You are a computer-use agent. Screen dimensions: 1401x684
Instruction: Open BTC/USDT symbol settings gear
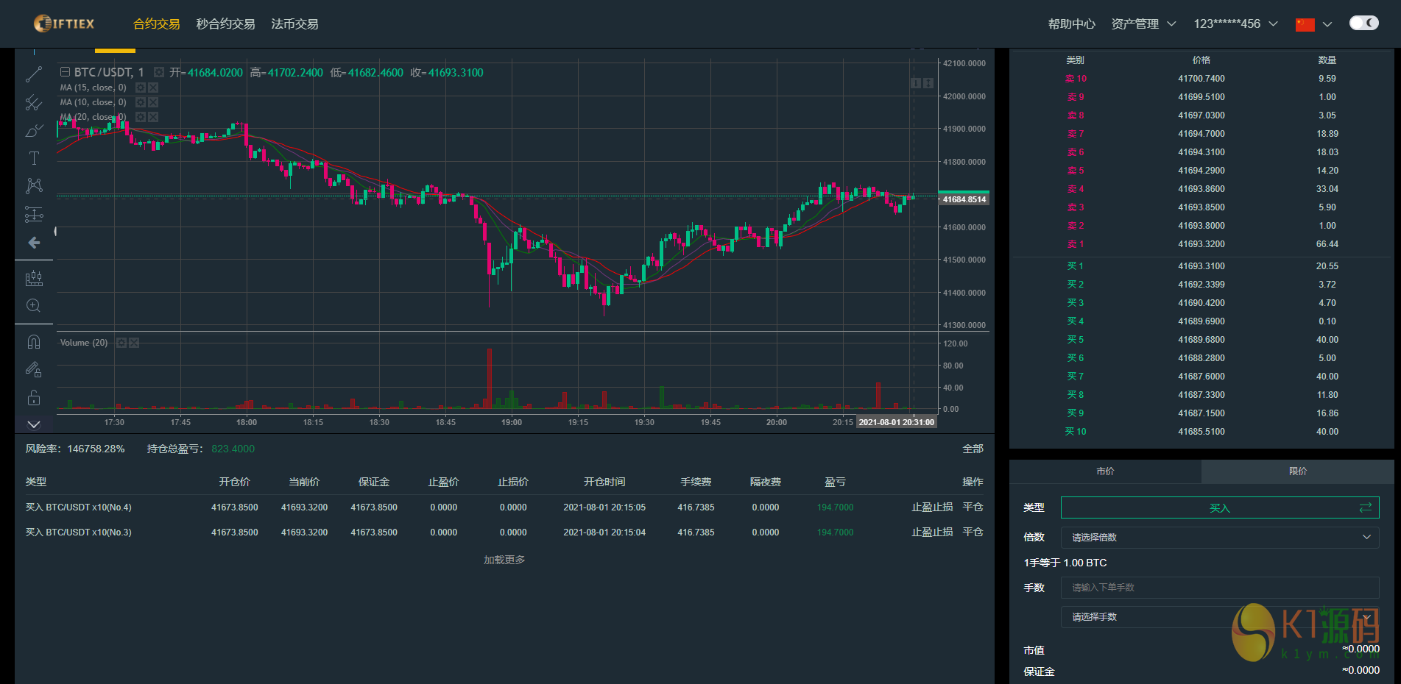[159, 72]
